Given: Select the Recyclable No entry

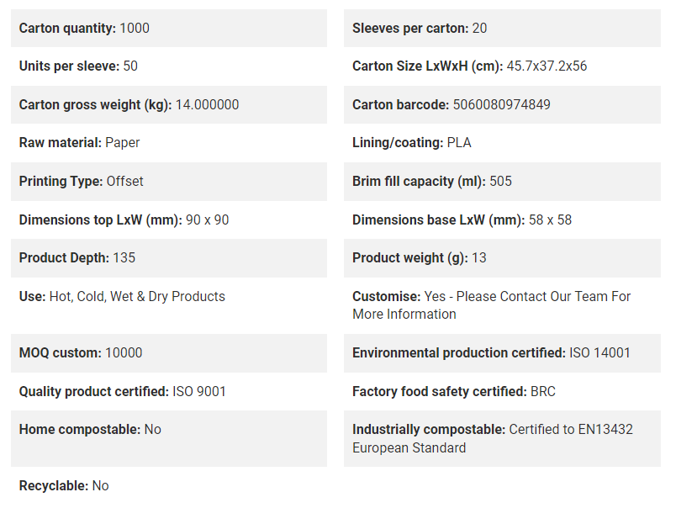Looking at the screenshot, I should (x=64, y=486).
